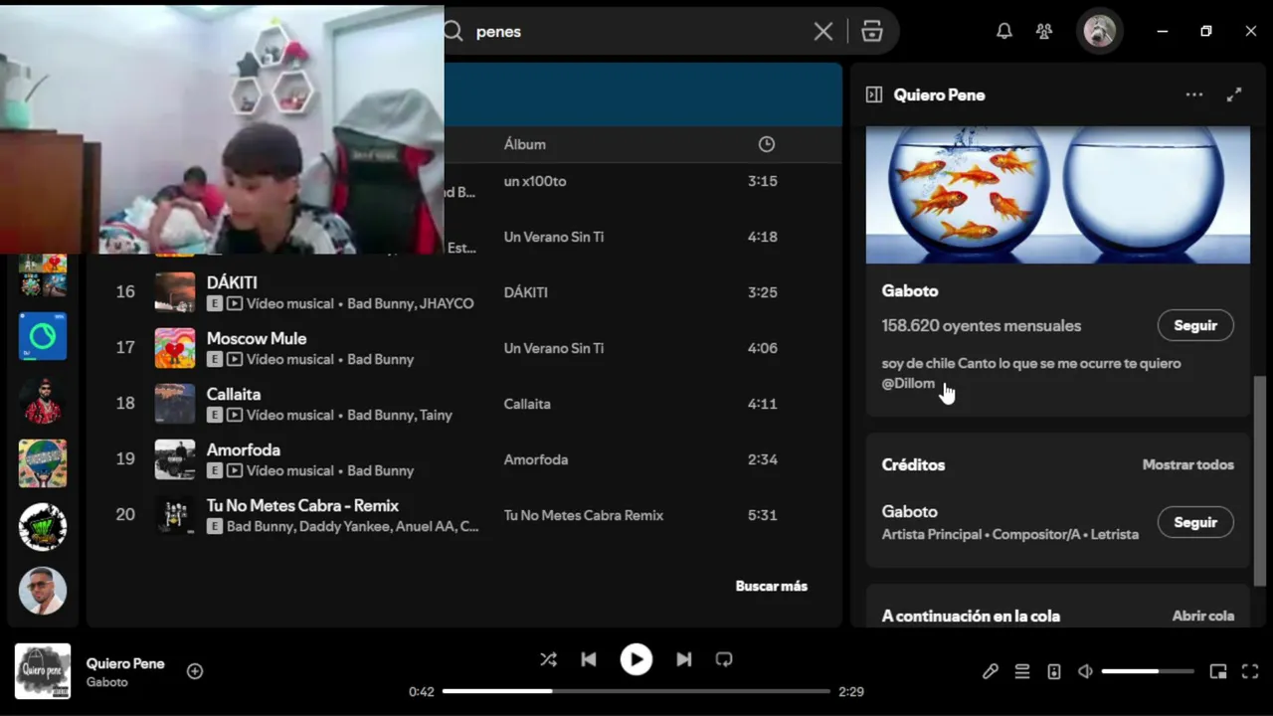Open the Browse icon next to search
This screenshot has width=1273, height=716.
pos(872,32)
